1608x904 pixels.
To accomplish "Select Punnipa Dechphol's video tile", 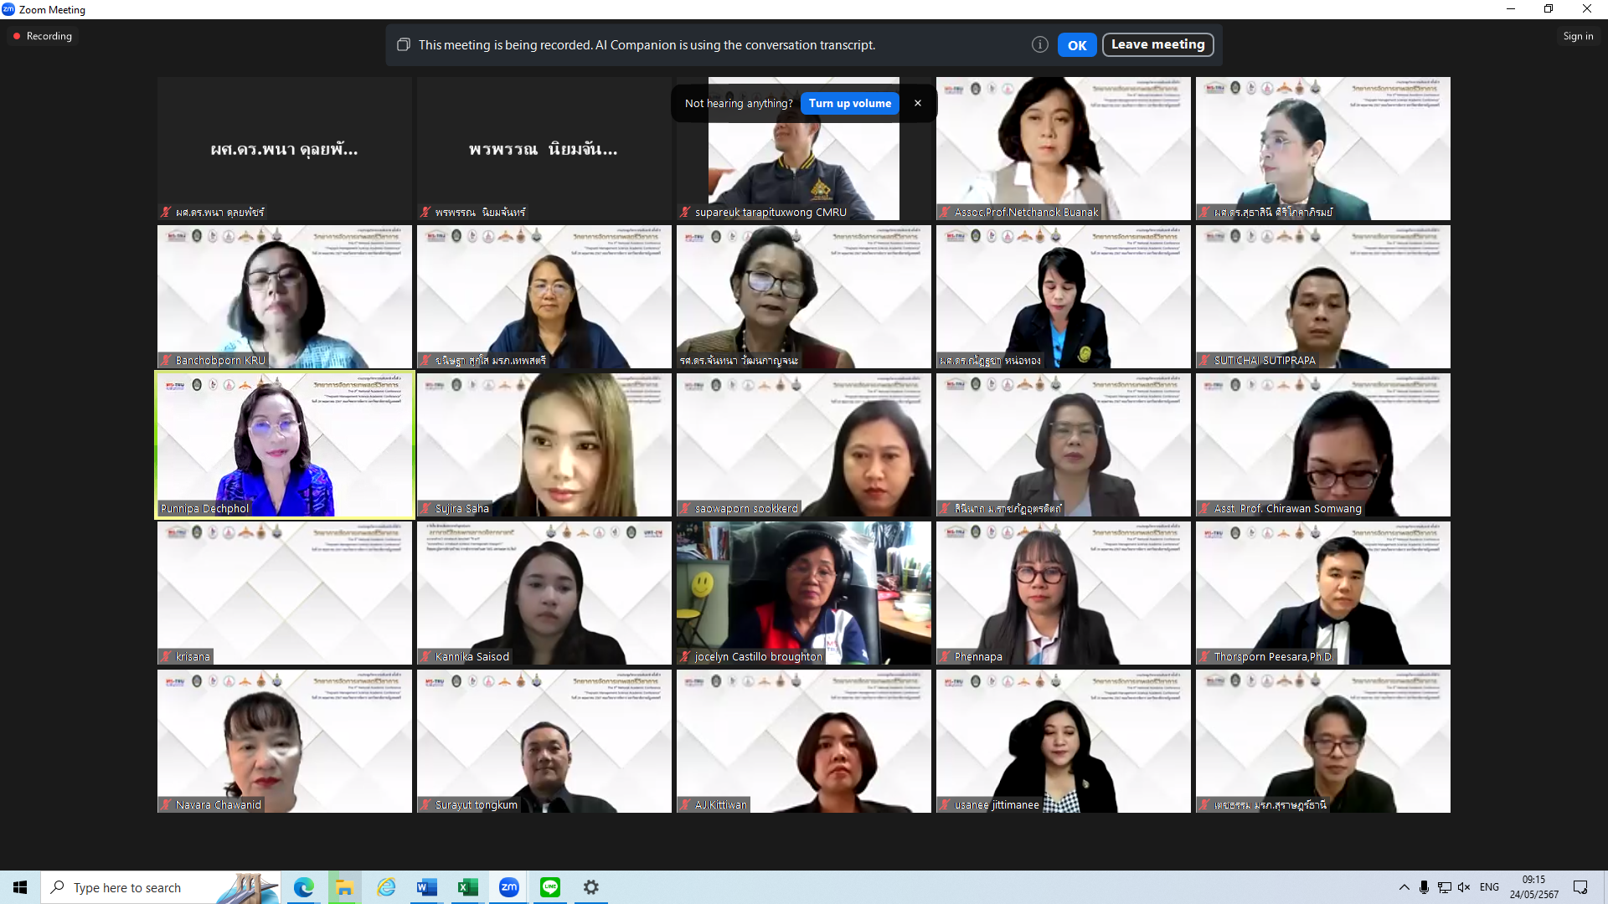I will [x=285, y=444].
